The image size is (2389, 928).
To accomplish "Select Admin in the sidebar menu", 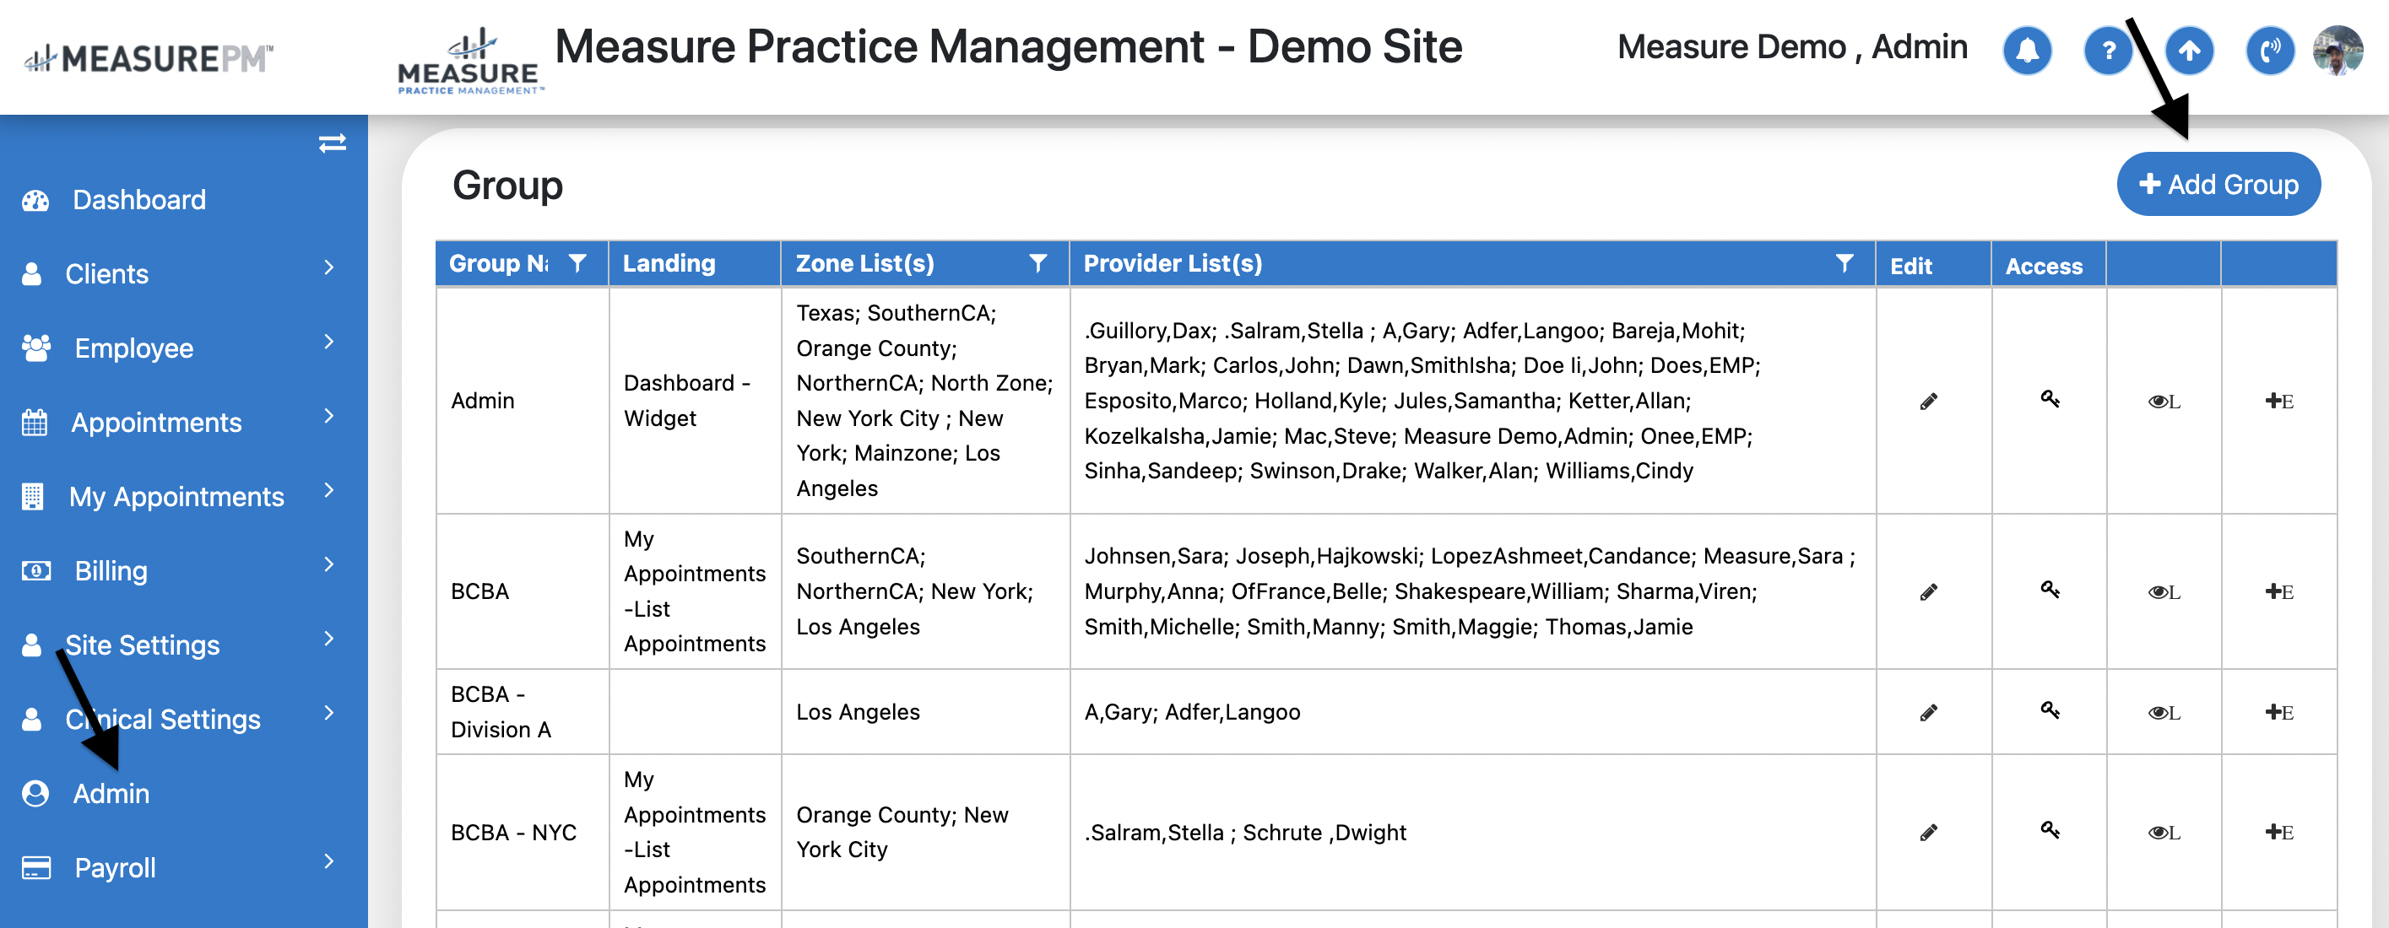I will coord(111,794).
